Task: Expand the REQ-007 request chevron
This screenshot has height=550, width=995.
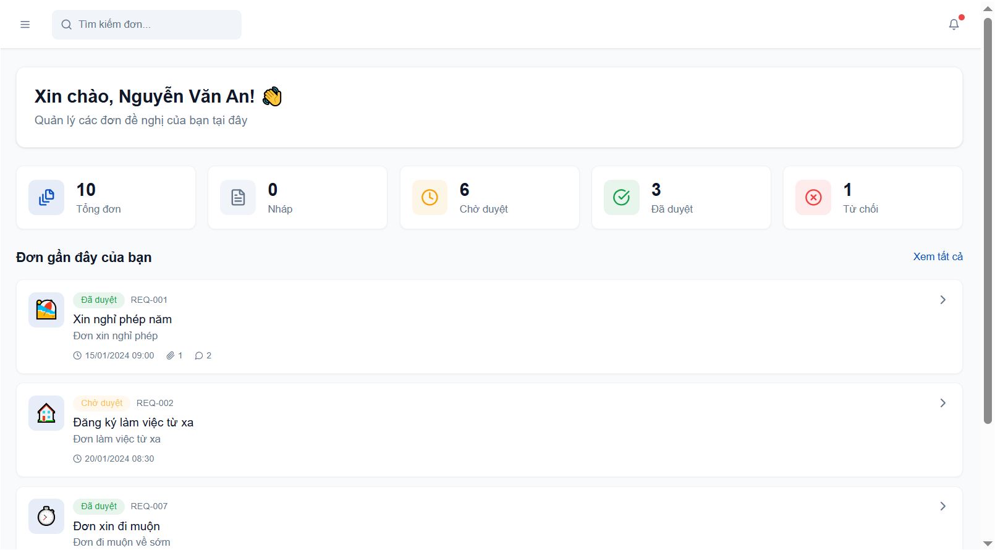Action: pos(943,506)
